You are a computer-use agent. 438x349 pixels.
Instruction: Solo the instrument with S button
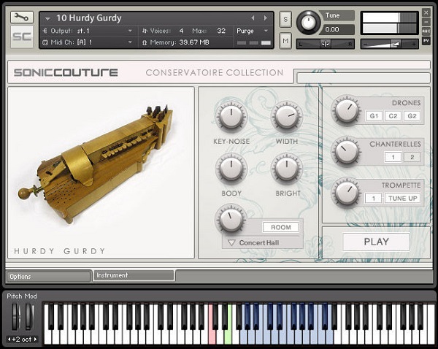click(285, 19)
